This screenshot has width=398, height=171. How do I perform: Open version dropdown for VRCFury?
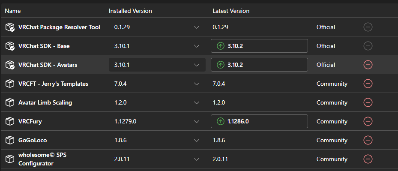point(197,121)
